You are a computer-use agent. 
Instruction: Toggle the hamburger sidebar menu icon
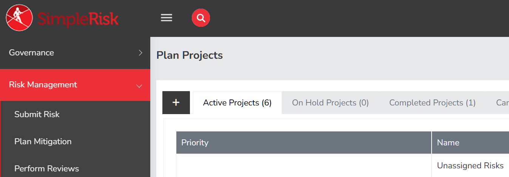pyautogui.click(x=167, y=18)
